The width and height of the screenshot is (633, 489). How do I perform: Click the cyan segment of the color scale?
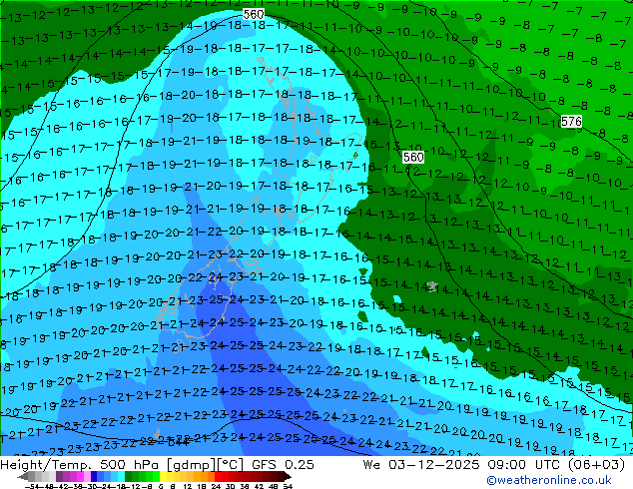click(121, 476)
